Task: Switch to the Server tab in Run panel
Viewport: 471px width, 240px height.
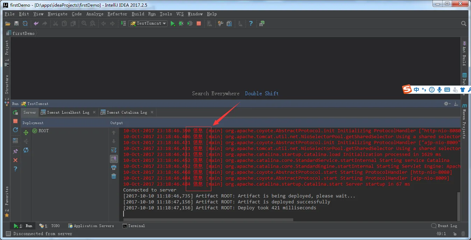Action: (x=30, y=112)
